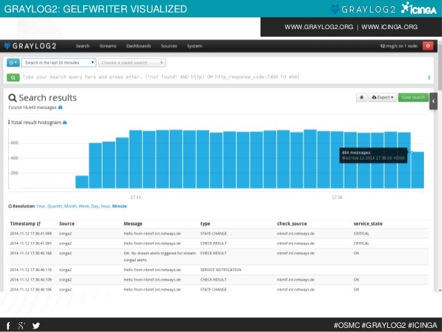Click the WWW.GRAYLOG2.ORG text

tap(319, 27)
